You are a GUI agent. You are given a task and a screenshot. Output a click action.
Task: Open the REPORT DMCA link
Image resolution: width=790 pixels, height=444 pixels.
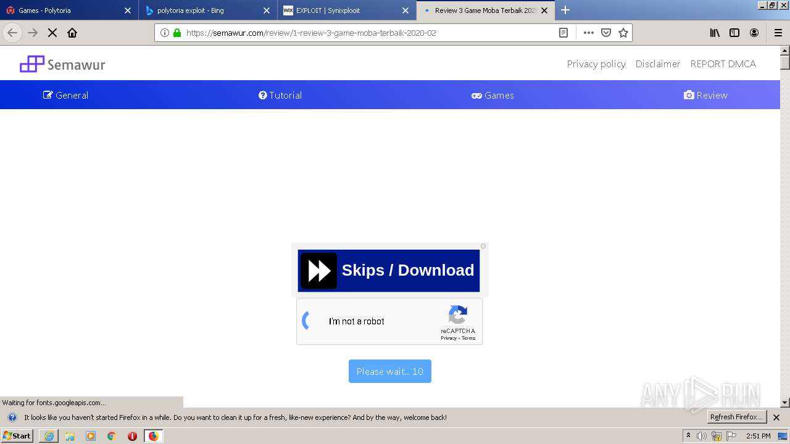723,64
